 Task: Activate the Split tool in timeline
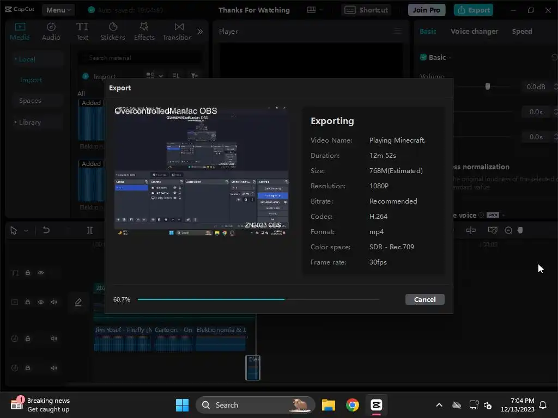pos(90,230)
